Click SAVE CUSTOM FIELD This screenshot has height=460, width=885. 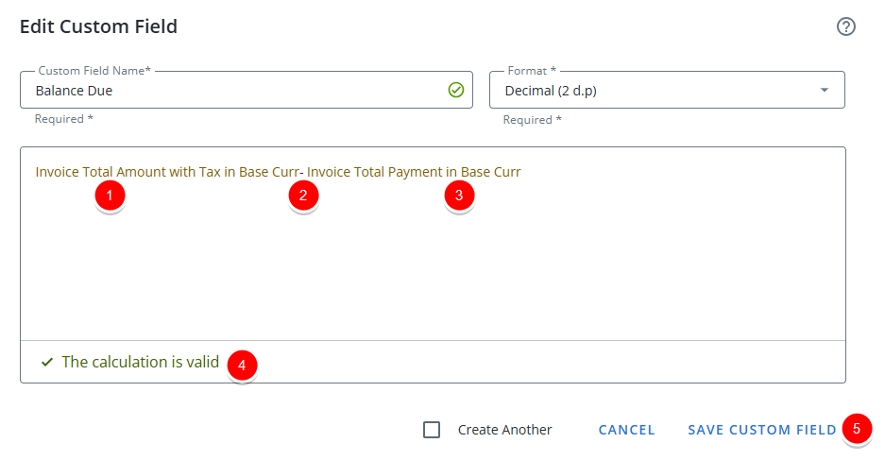click(762, 430)
